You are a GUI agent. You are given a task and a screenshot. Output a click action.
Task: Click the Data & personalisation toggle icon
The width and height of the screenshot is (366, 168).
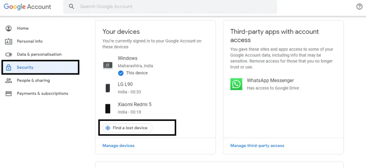9,55
